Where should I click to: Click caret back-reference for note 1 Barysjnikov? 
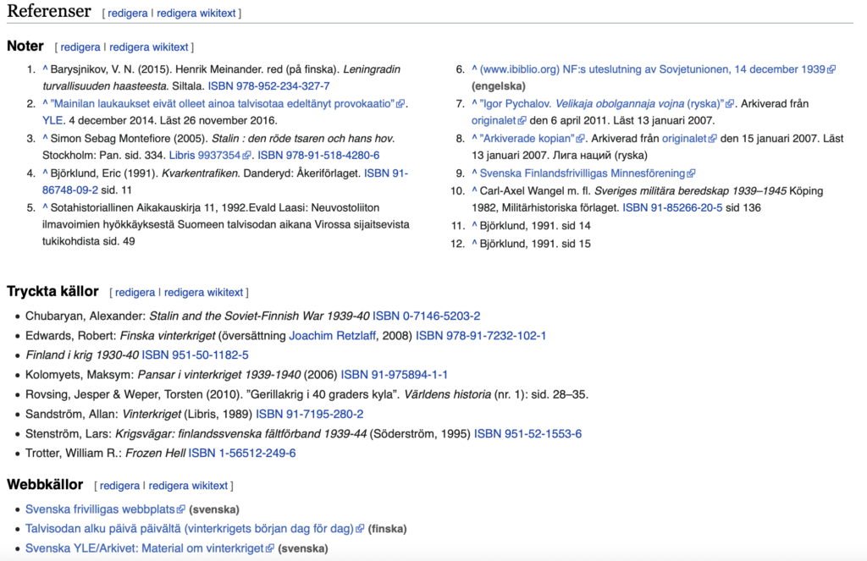[x=45, y=69]
